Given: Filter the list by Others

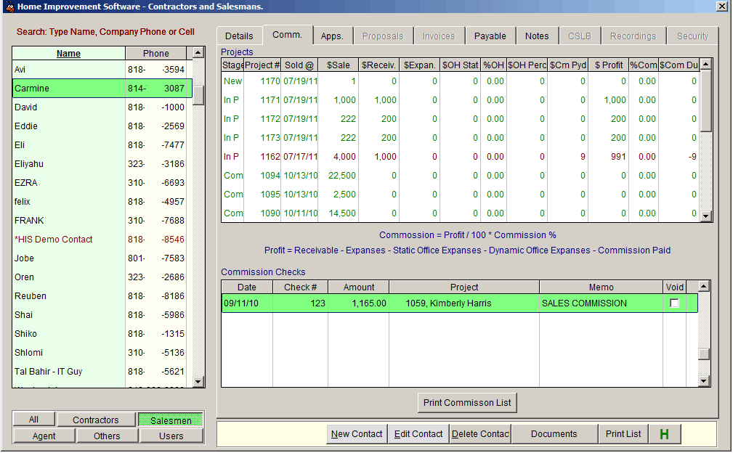Looking at the screenshot, I should (x=107, y=436).
